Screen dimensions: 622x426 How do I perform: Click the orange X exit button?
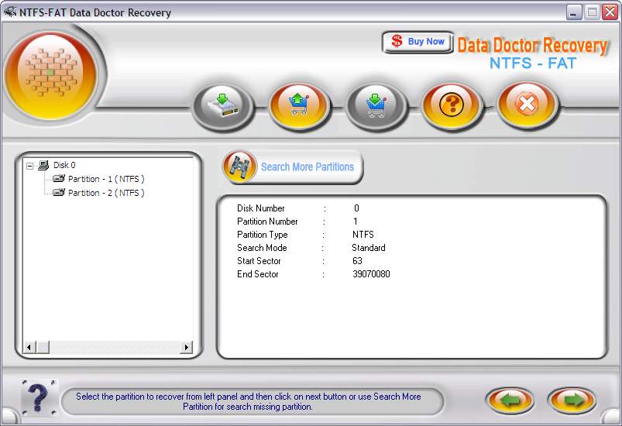pos(527,105)
